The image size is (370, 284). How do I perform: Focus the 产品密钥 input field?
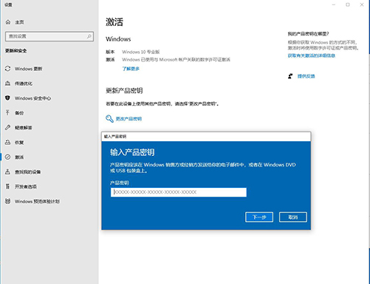[x=179, y=192]
